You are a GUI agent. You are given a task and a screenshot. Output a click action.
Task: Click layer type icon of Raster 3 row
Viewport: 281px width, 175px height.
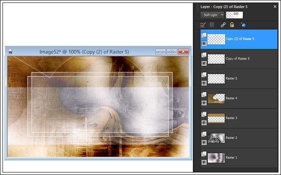click(x=204, y=115)
